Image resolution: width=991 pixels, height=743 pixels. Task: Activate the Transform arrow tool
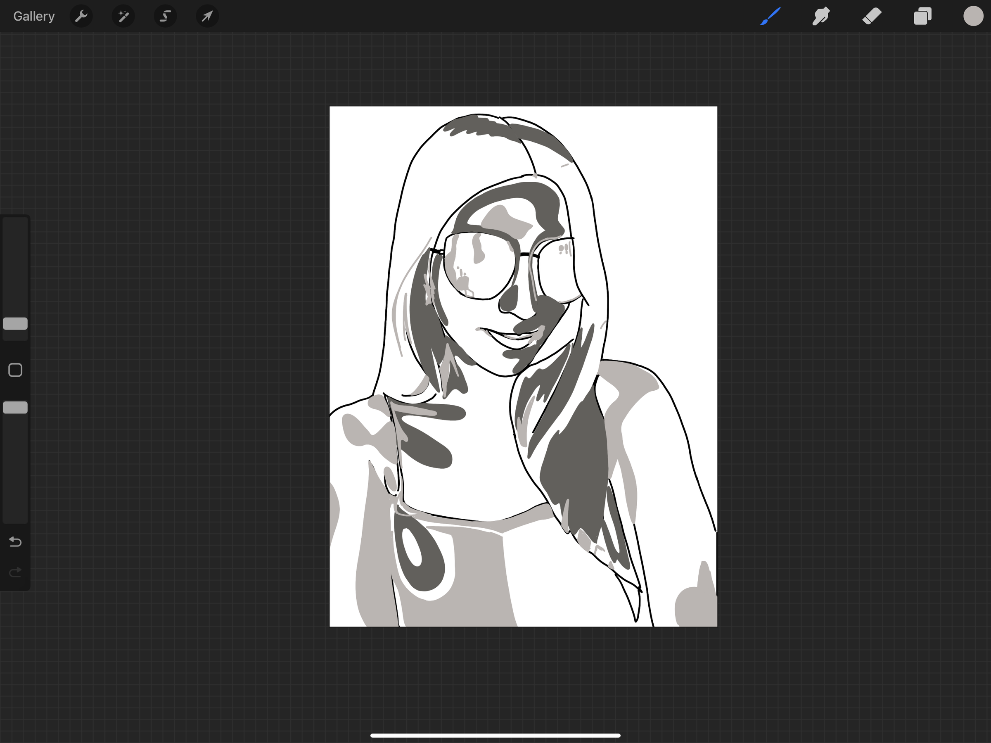[207, 16]
